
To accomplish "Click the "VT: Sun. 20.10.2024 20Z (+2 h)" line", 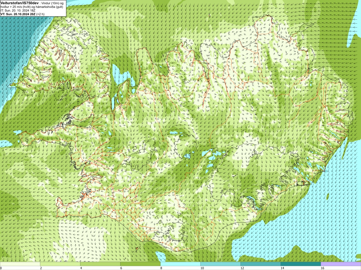I will click(23, 14).
